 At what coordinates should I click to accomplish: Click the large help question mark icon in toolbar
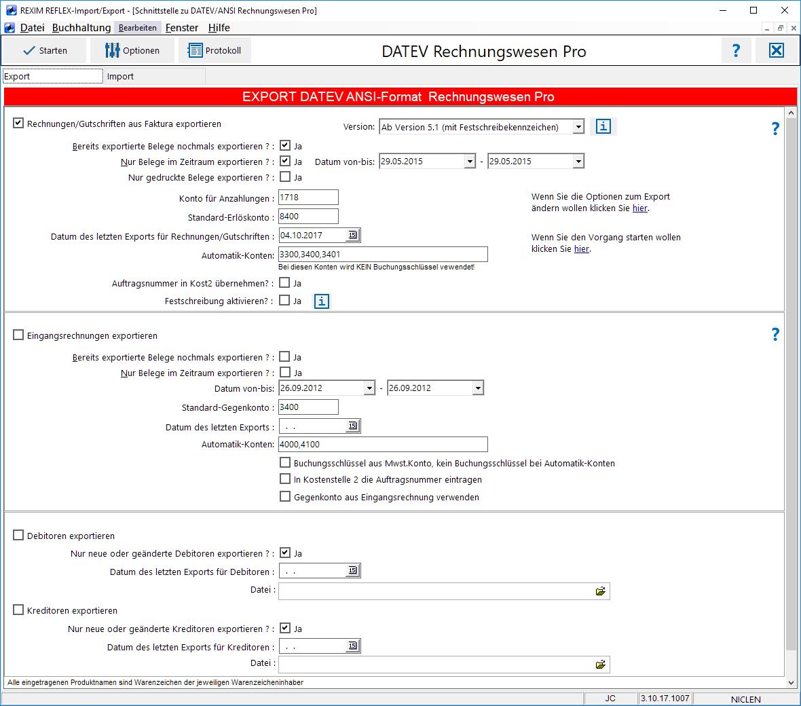736,51
